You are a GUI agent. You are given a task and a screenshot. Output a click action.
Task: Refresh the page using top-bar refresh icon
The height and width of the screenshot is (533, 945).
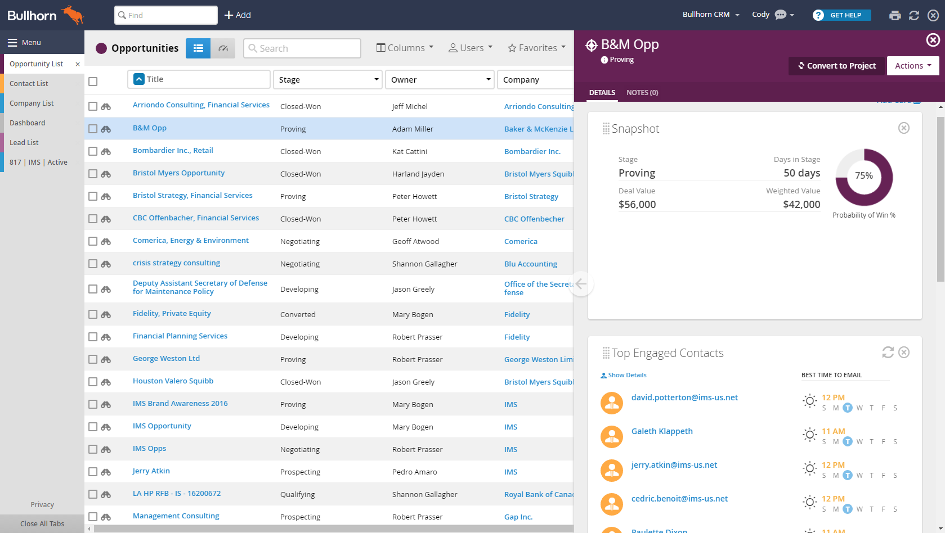tap(914, 16)
